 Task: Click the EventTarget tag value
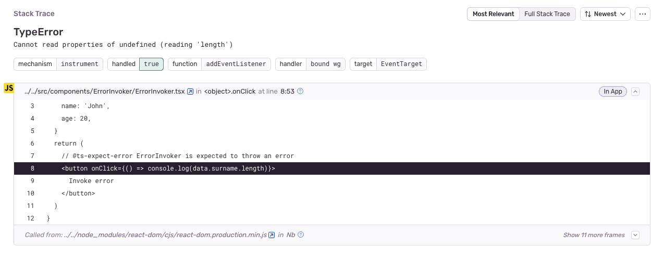[402, 64]
